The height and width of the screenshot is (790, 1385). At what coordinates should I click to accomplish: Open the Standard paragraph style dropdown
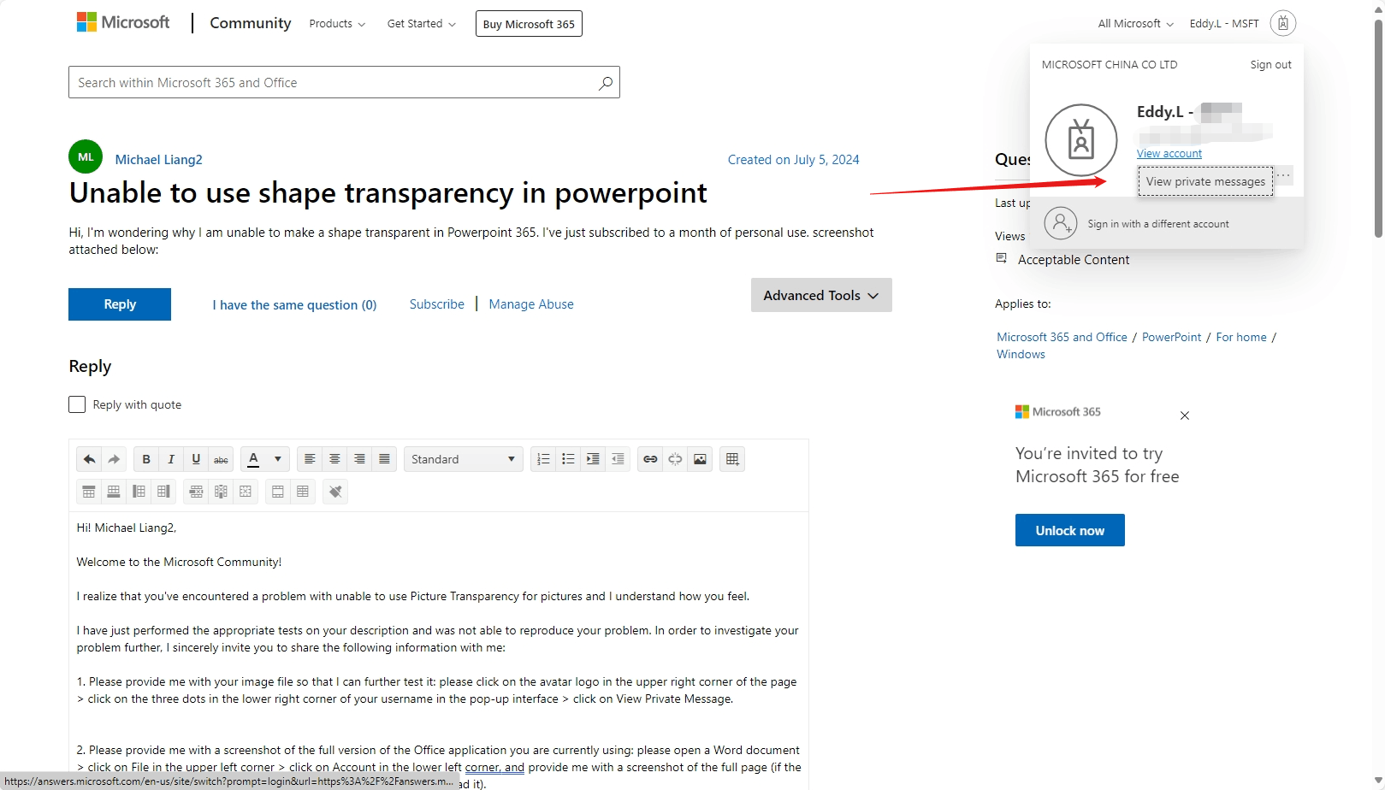[x=463, y=459]
